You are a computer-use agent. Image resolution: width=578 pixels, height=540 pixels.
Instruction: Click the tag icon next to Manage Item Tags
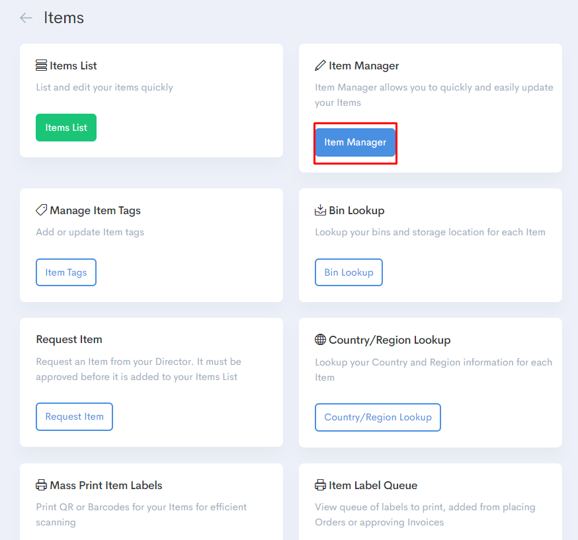[41, 210]
